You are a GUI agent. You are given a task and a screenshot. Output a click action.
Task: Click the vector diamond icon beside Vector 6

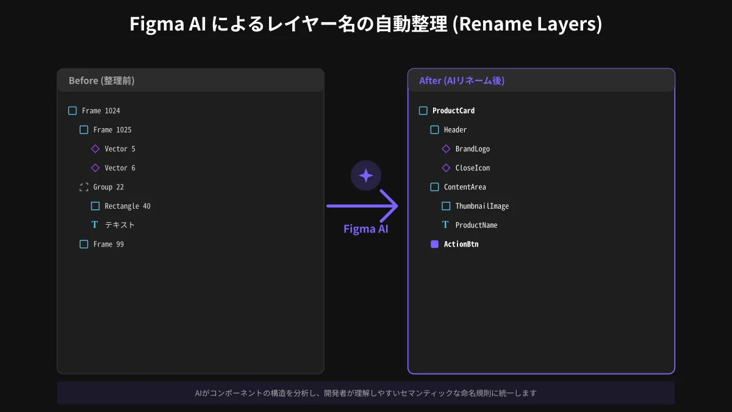[95, 168]
